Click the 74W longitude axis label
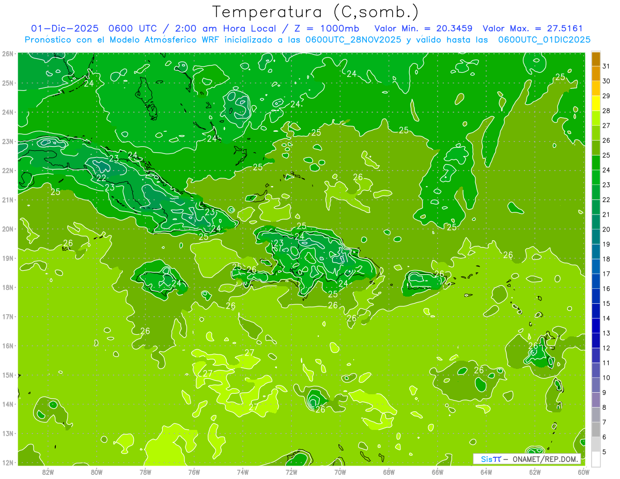The height and width of the screenshot is (479, 620). (x=243, y=472)
